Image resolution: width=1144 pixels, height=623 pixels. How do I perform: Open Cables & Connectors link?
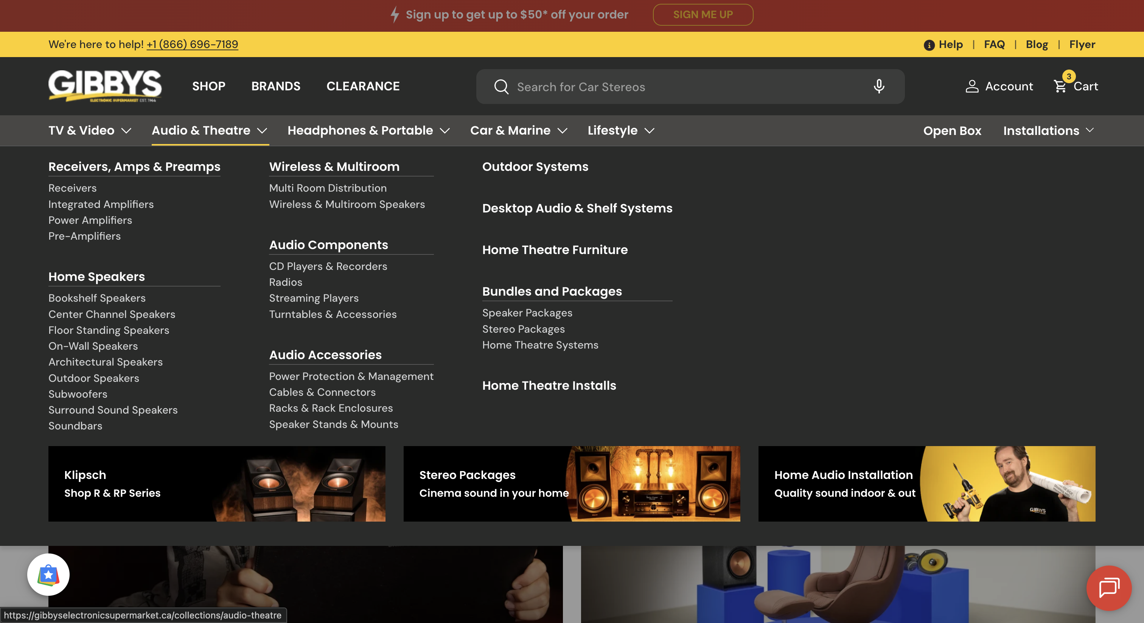coord(322,392)
